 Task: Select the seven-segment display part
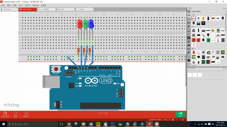[213, 52]
